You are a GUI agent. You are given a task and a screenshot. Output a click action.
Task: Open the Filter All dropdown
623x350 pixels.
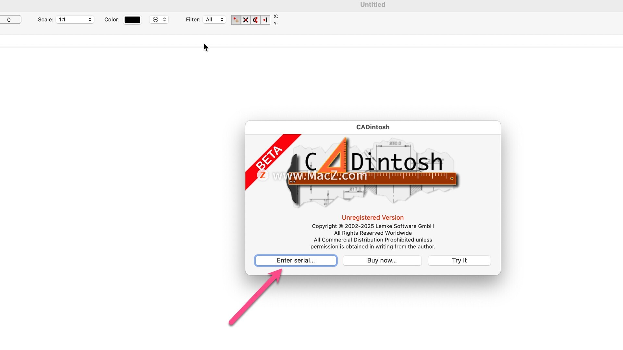(x=214, y=20)
